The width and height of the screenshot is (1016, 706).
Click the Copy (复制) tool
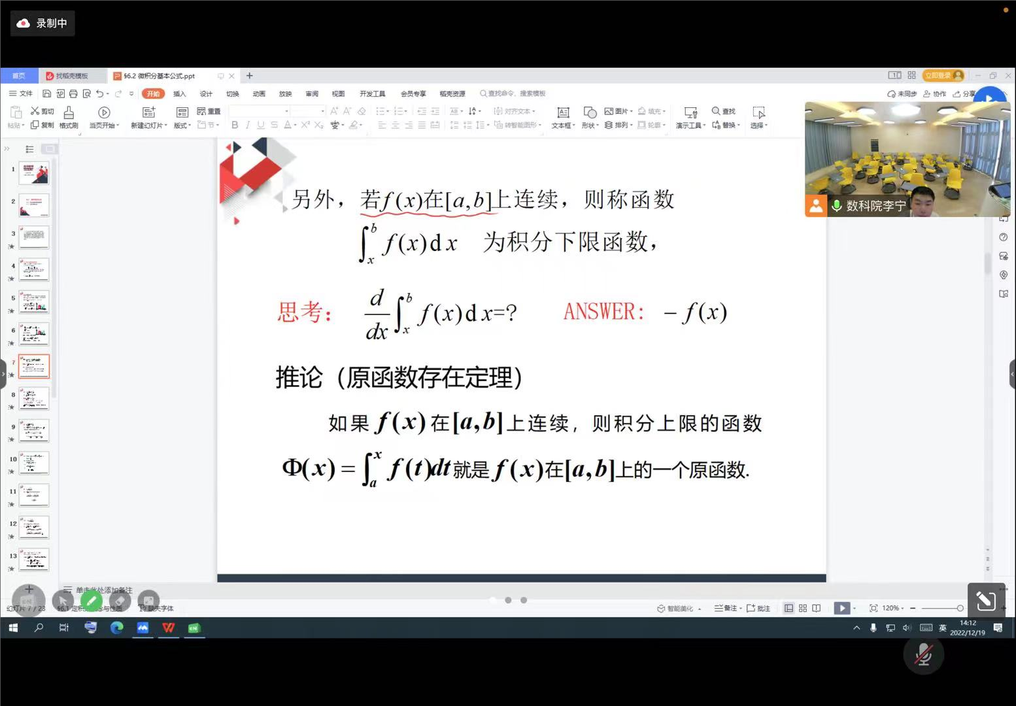(x=42, y=125)
